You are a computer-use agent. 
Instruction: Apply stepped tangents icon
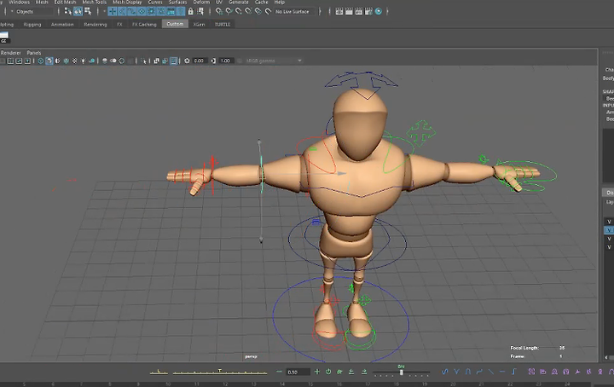pos(513,372)
